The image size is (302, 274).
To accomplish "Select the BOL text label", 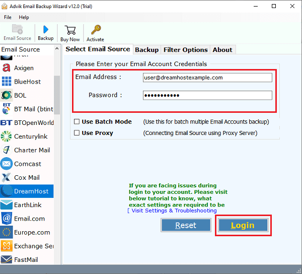I will coord(20,95).
